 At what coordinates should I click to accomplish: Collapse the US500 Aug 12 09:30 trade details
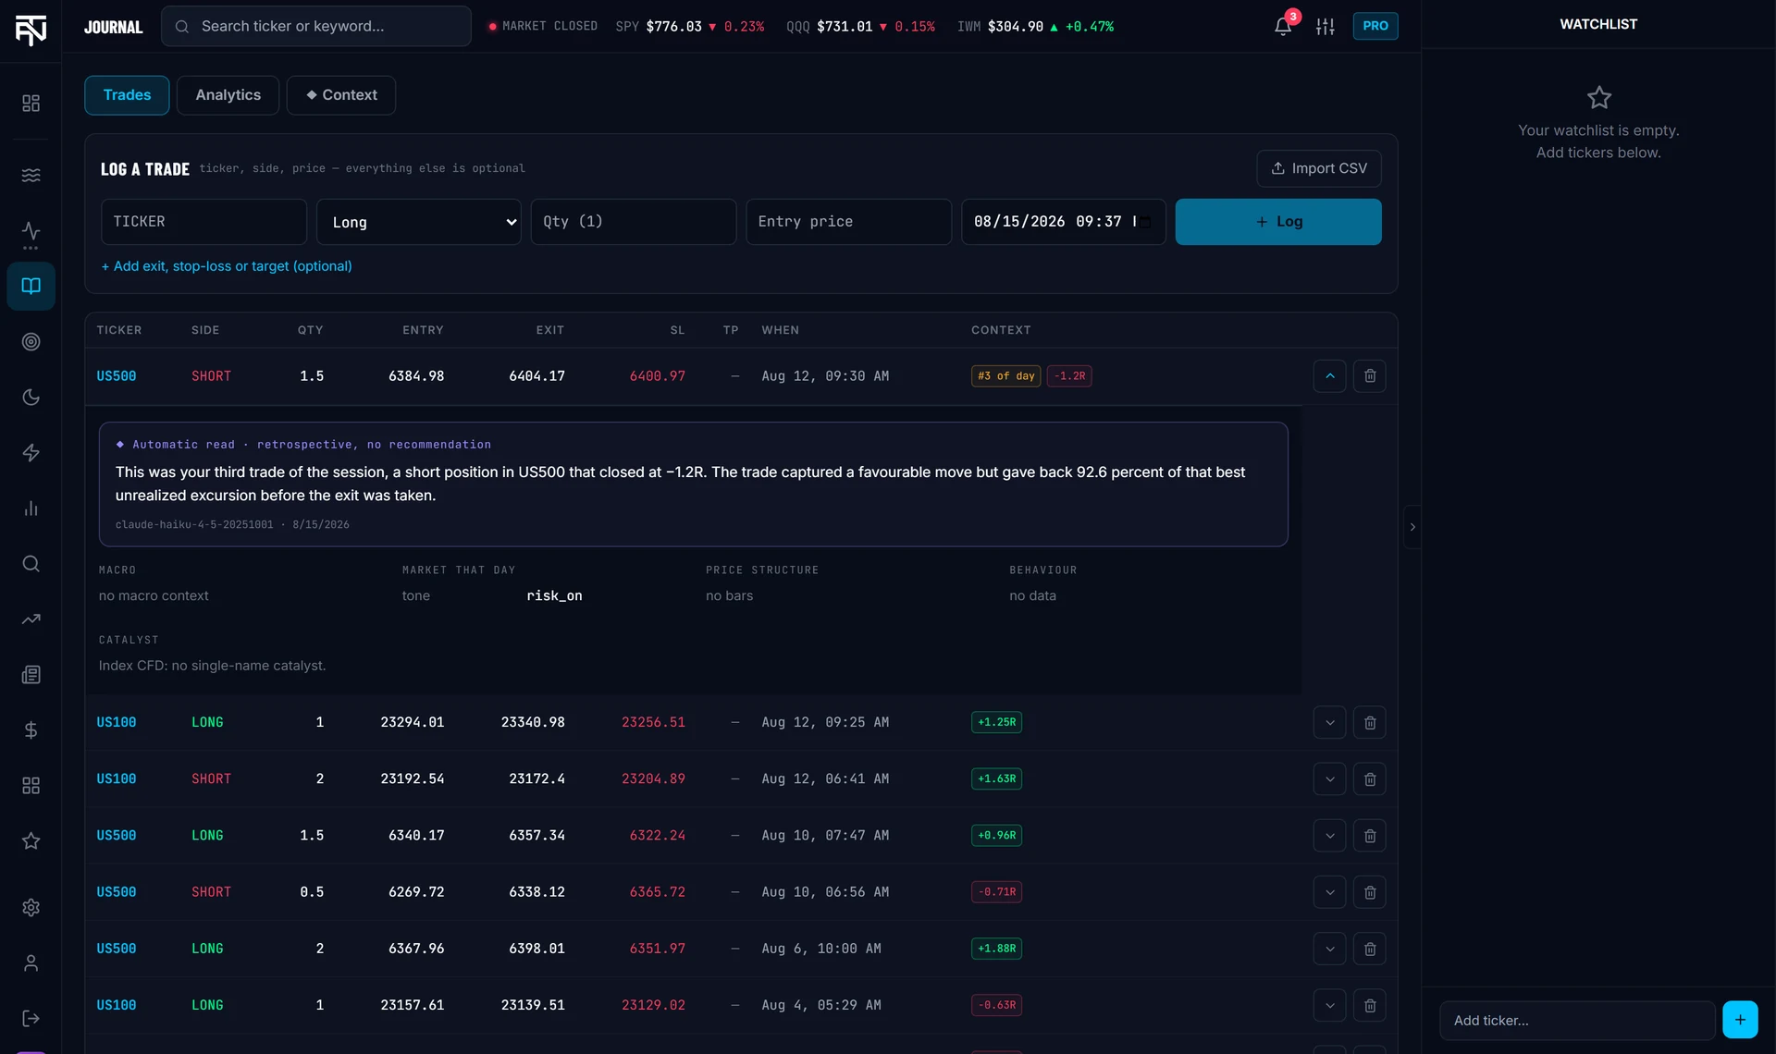click(x=1329, y=376)
